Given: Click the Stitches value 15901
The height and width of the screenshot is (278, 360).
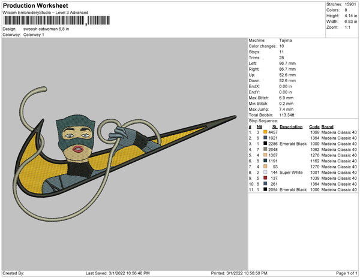Looking at the screenshot, I should [350, 4].
